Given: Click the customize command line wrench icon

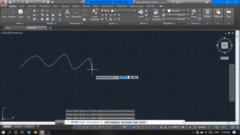Looking at the screenshot, I should [63, 122].
